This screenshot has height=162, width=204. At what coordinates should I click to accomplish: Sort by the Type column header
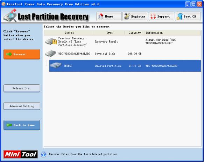coord(109,33)
